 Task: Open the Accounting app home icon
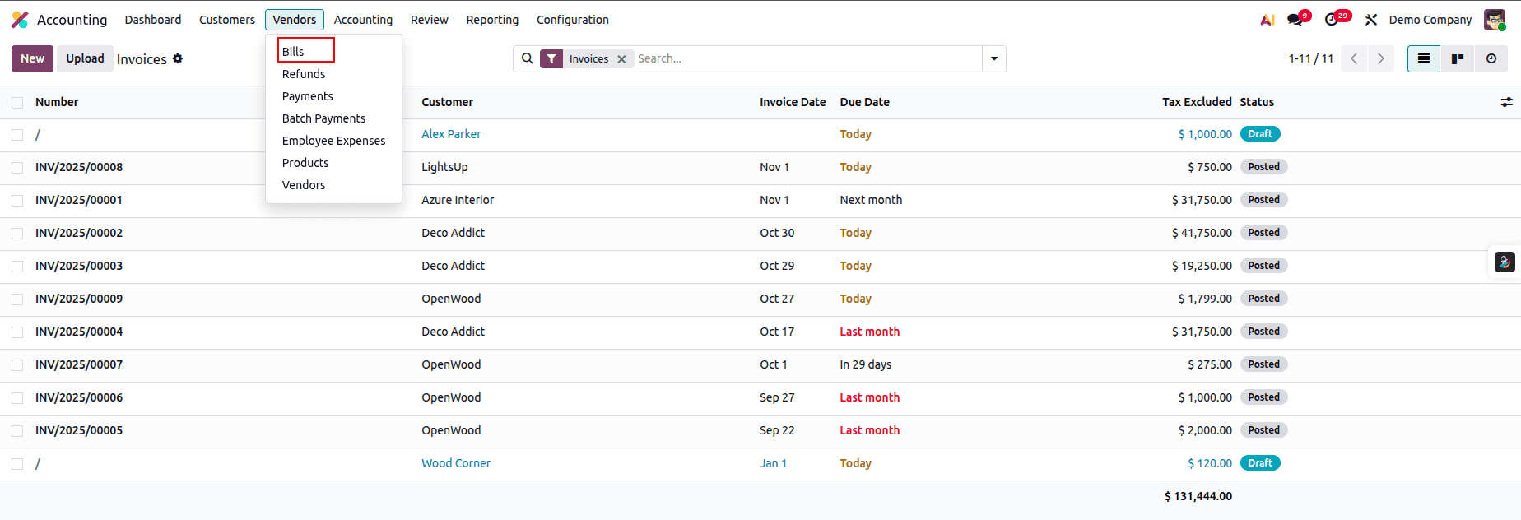tap(20, 20)
